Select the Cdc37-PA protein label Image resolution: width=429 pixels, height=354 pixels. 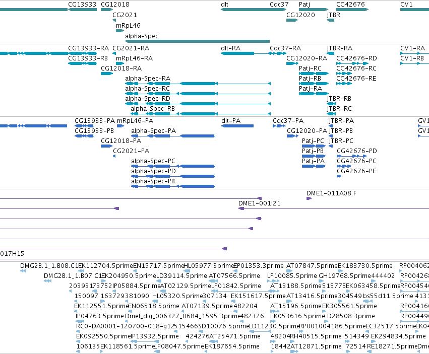288,121
